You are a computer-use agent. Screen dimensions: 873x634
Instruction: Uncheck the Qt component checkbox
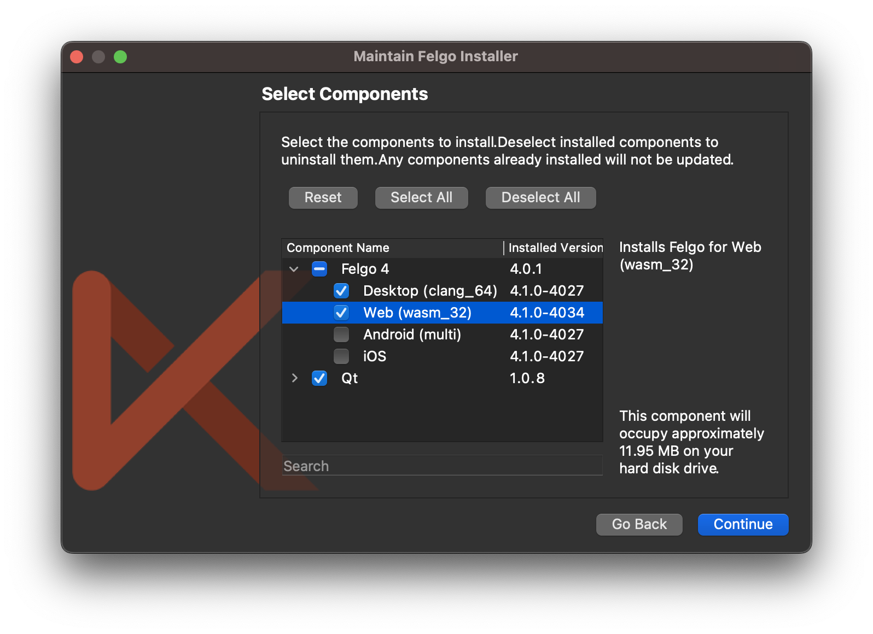pos(319,378)
